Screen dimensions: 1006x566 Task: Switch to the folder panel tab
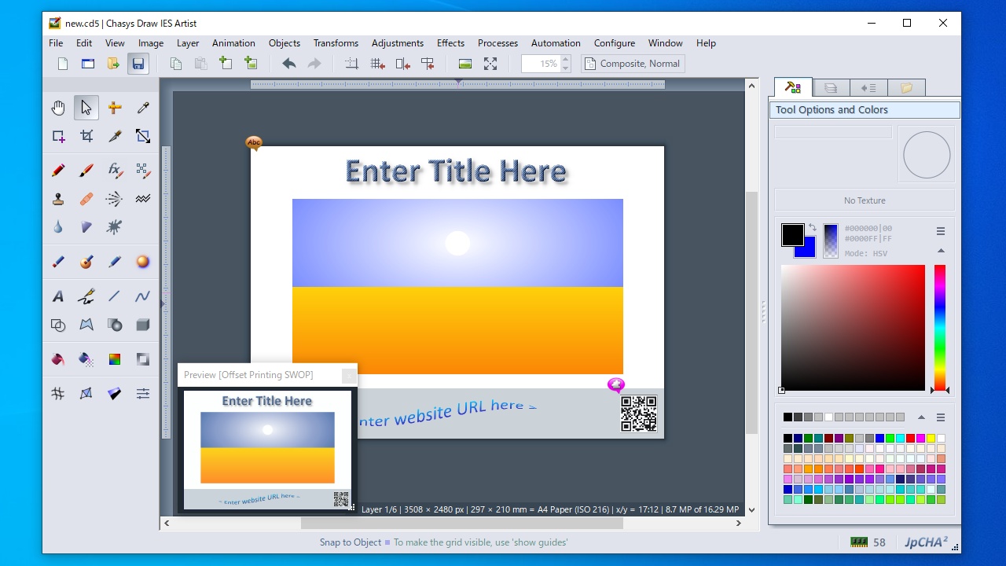[906, 88]
